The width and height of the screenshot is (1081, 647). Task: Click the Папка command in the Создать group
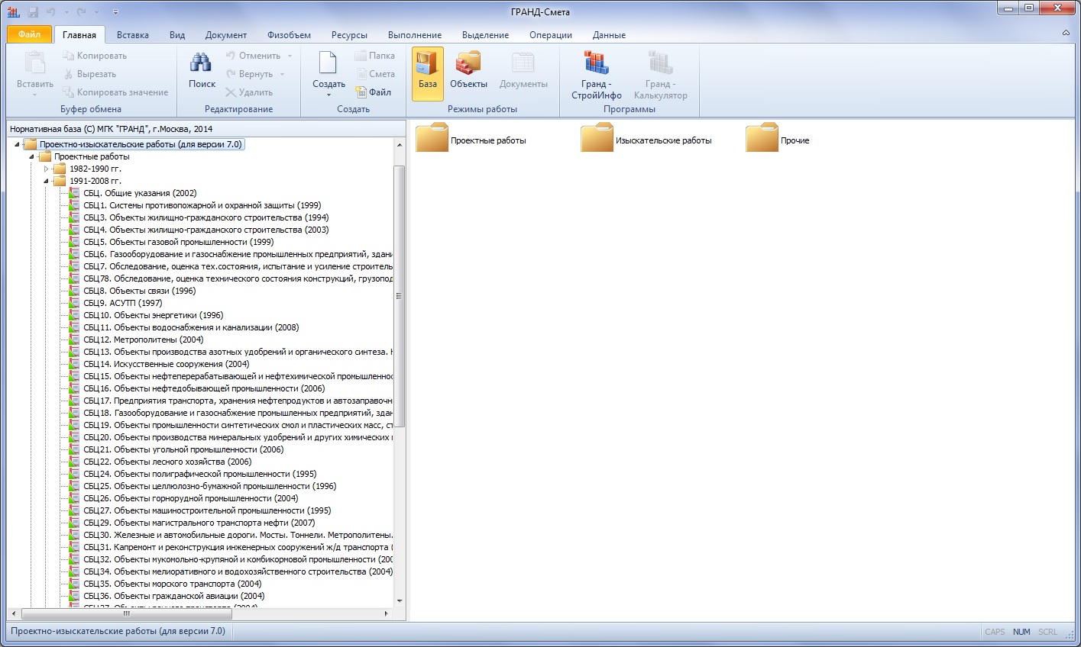tap(375, 56)
